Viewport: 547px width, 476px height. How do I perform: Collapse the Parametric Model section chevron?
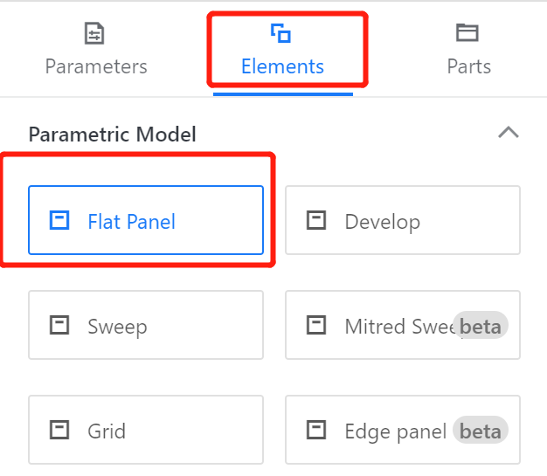click(x=508, y=133)
